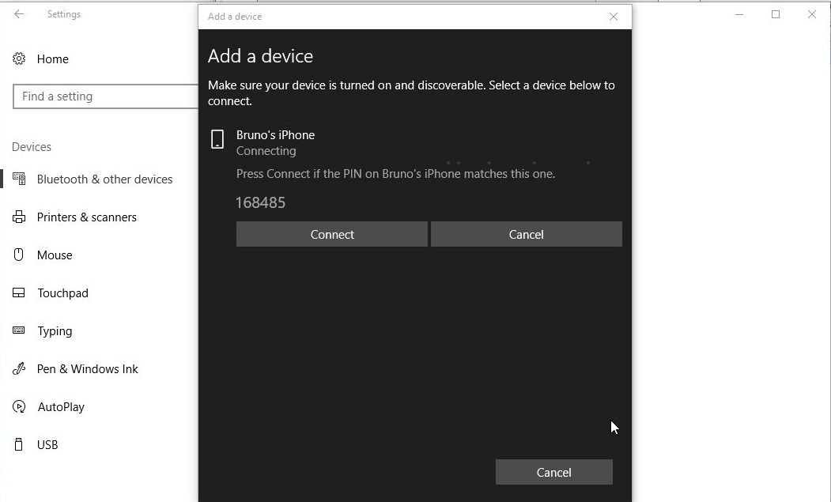Click the Pen & Windows Ink icon
Image resolution: width=831 pixels, height=502 pixels.
pyautogui.click(x=19, y=369)
